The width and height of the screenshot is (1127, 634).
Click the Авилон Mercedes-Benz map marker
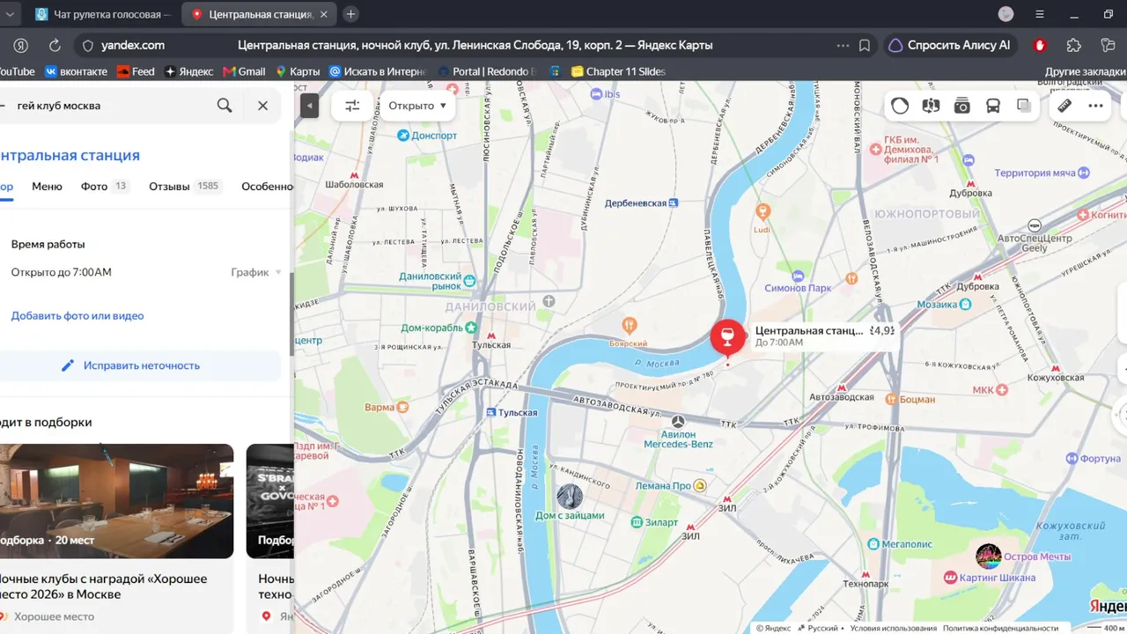[678, 422]
